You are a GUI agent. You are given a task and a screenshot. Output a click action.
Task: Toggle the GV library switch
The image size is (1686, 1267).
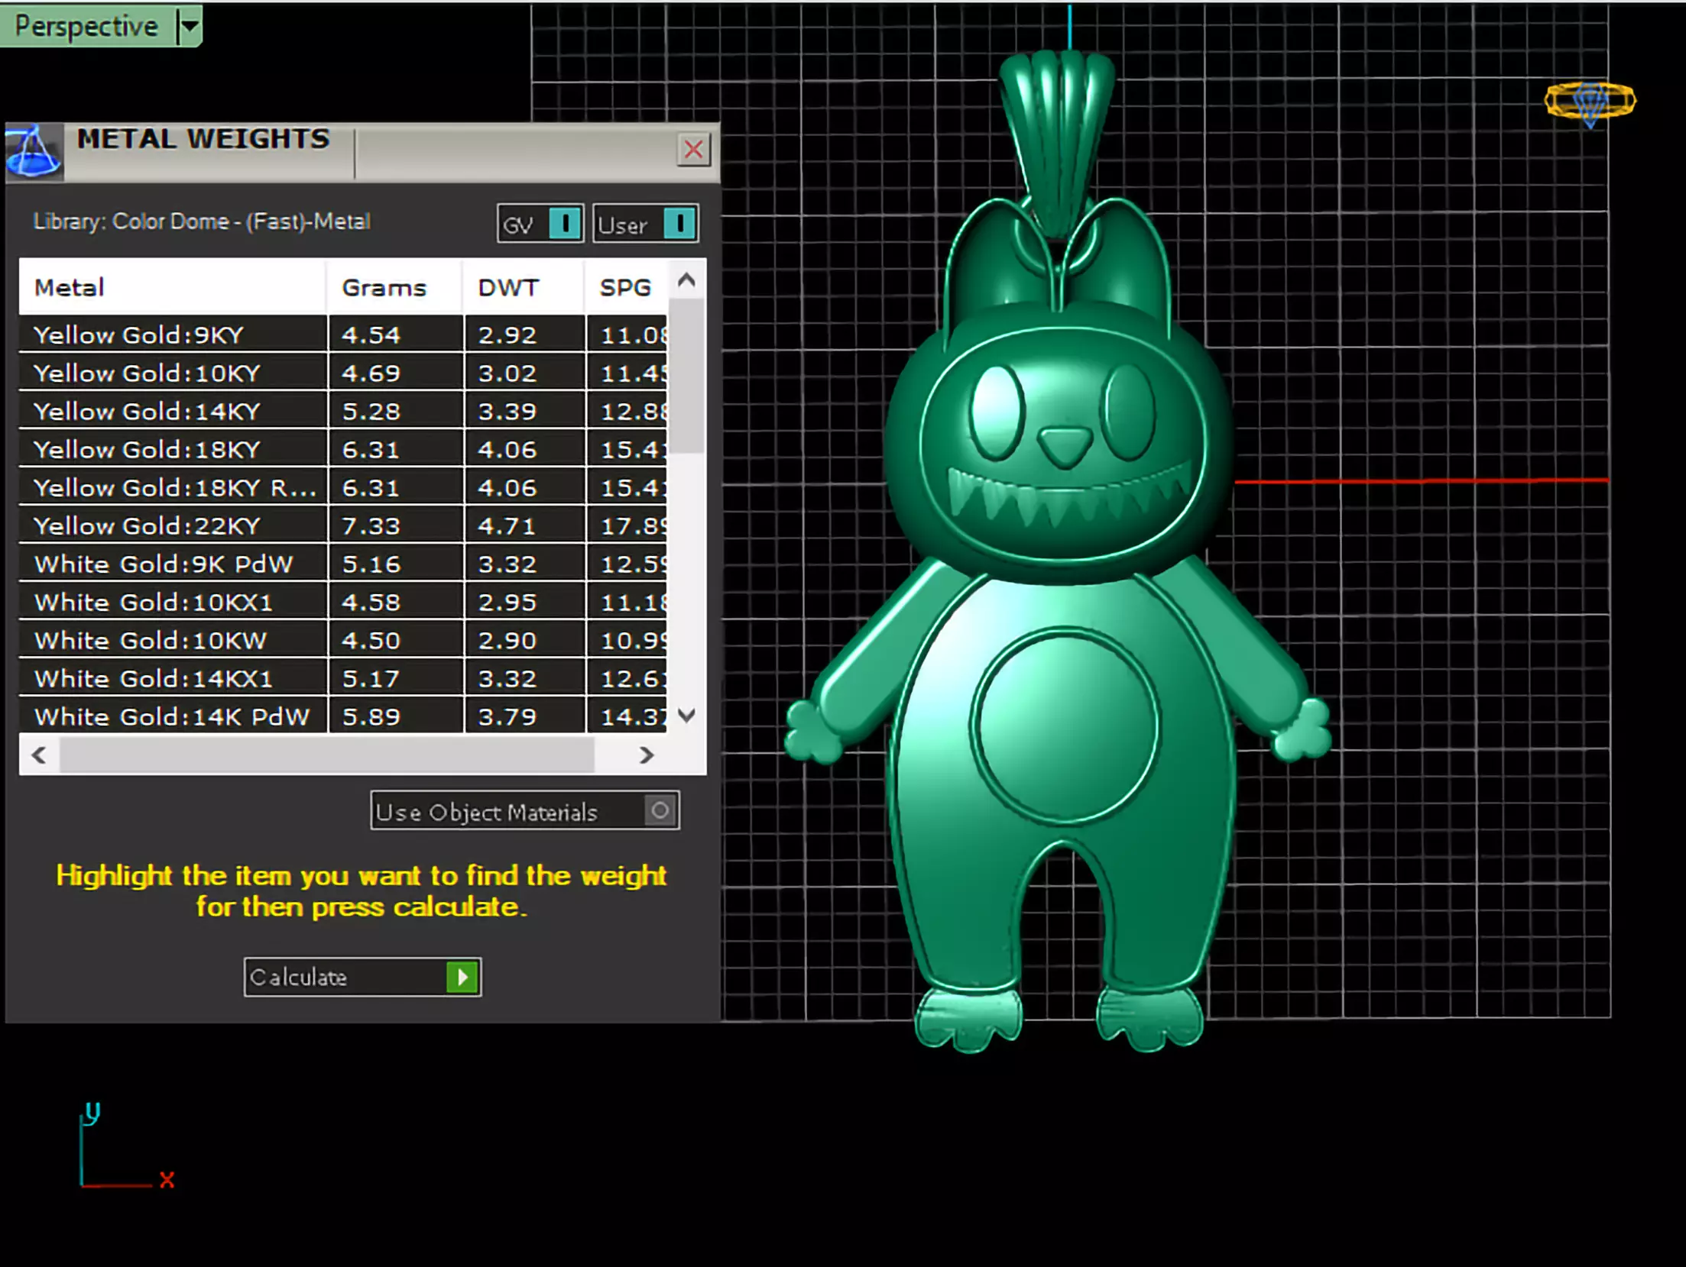[565, 224]
